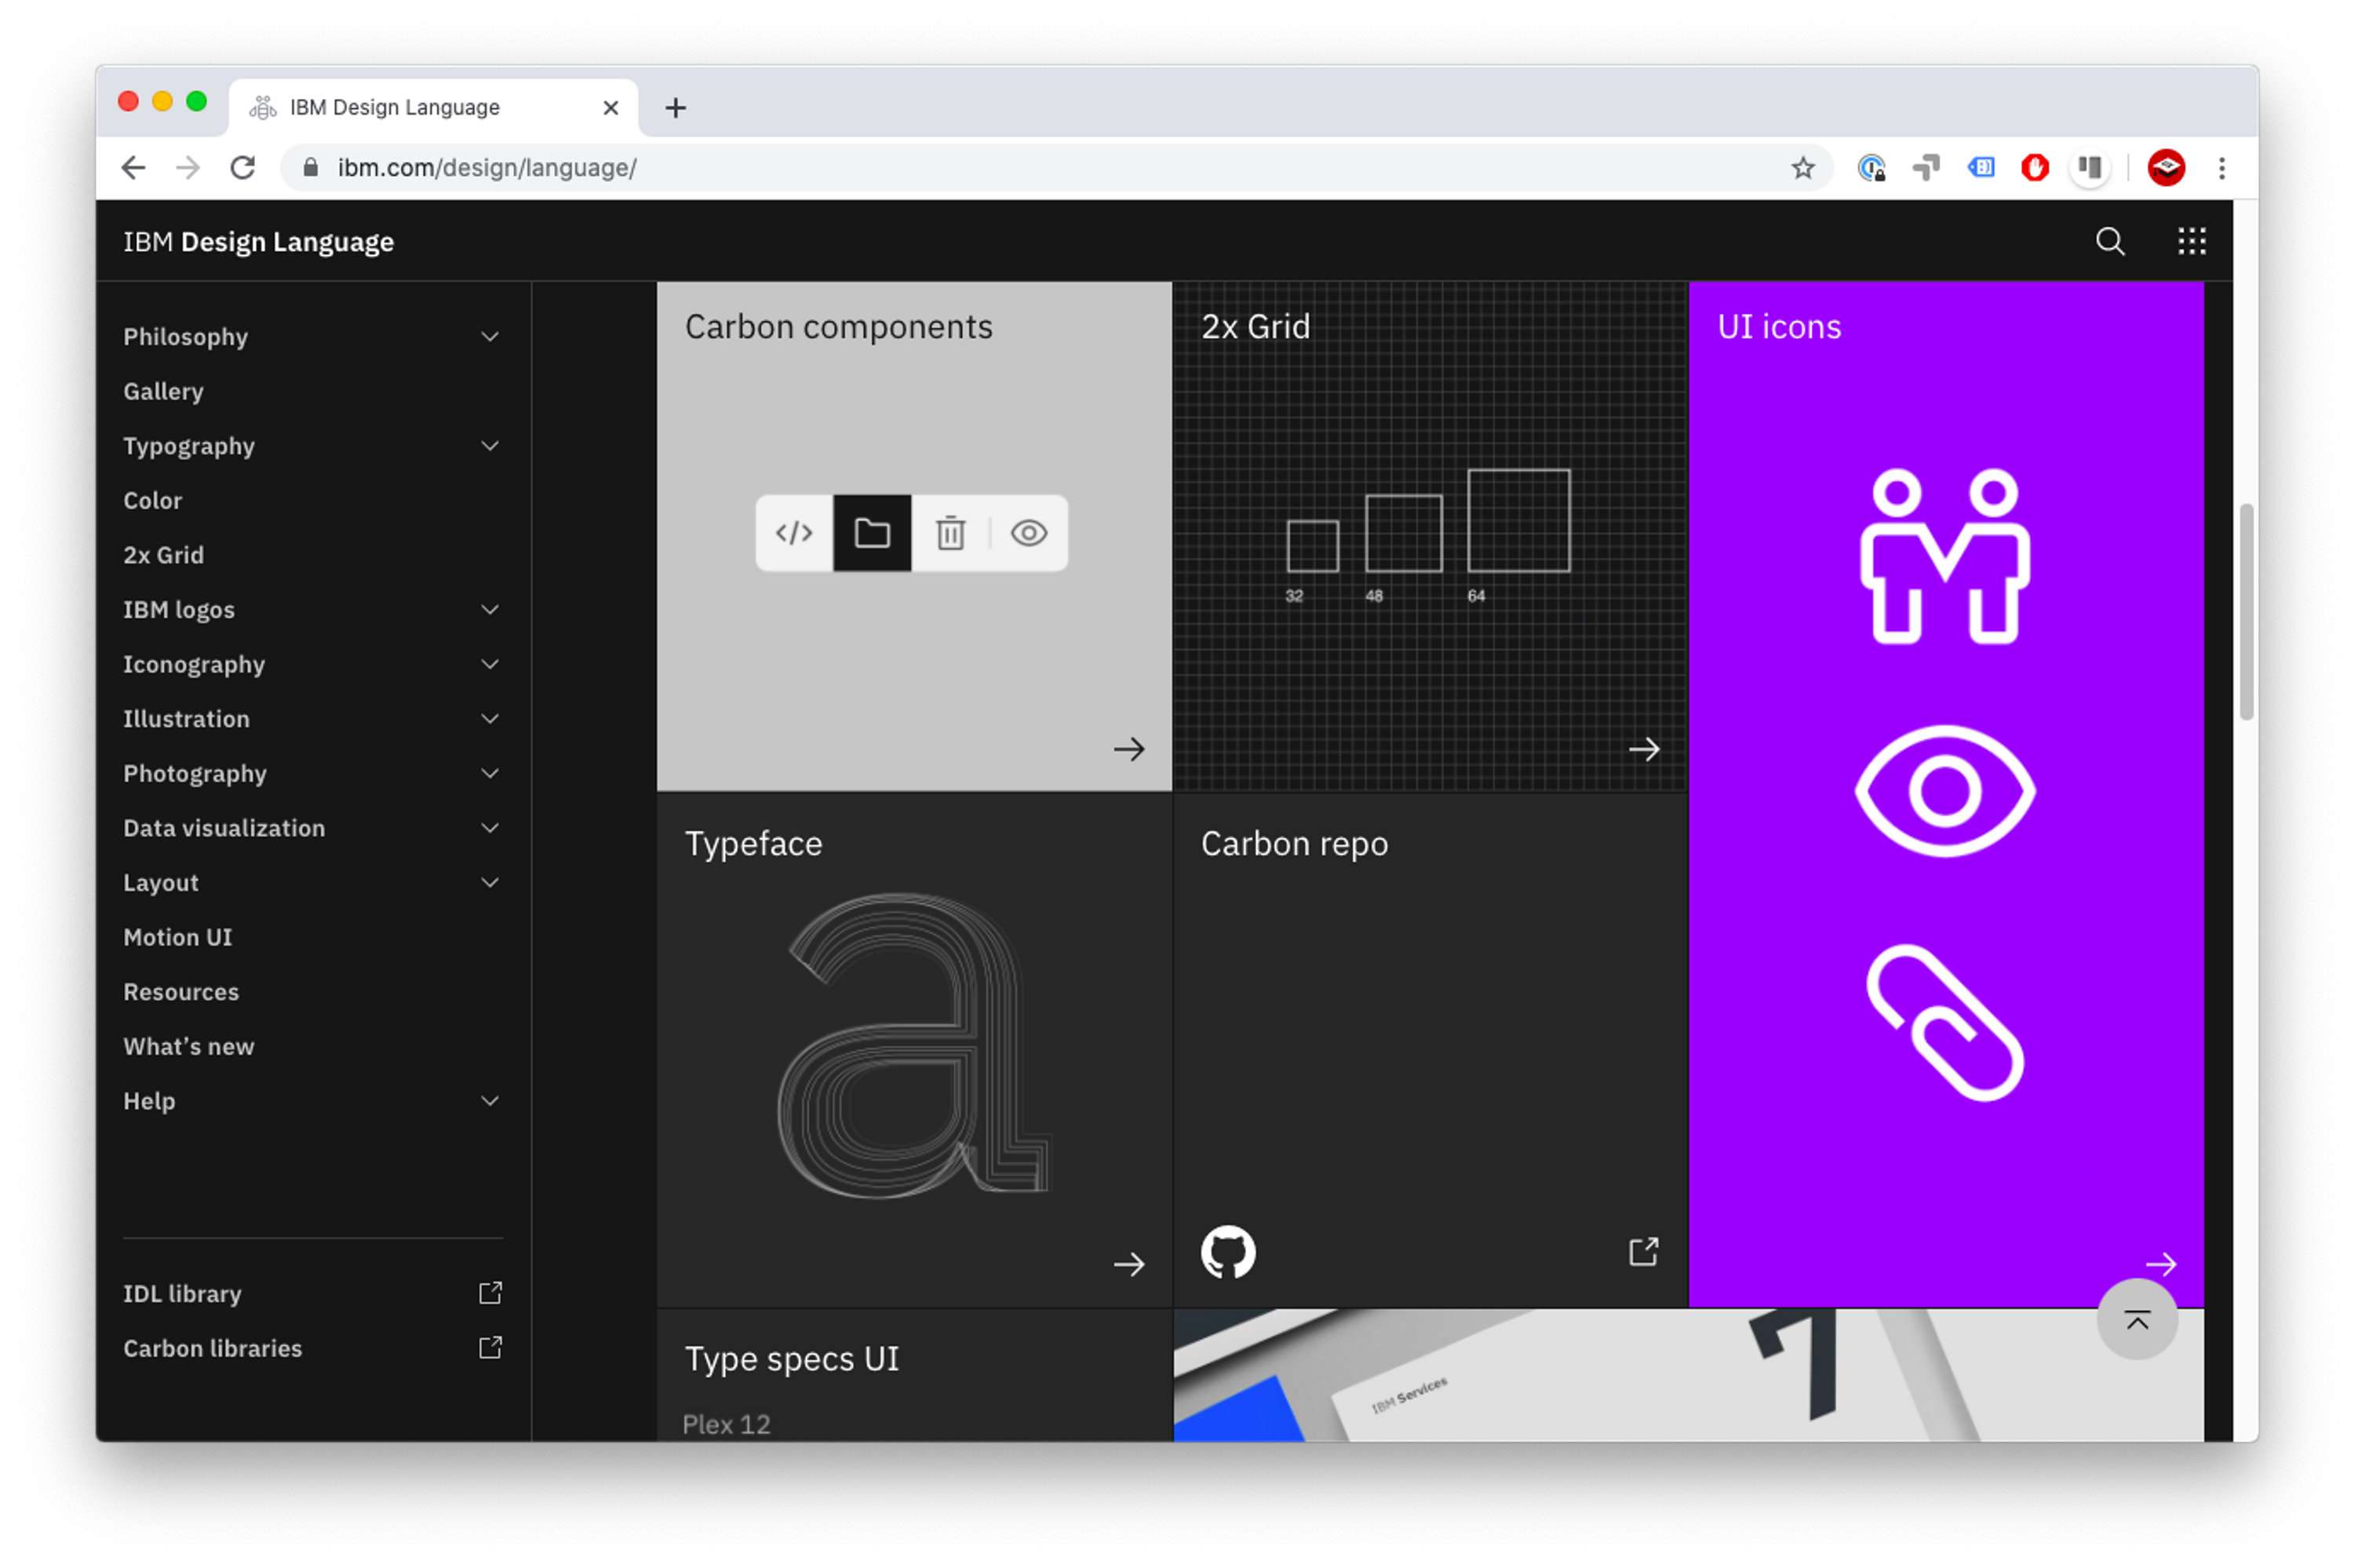Expand the Layout section chevron
The height and width of the screenshot is (1568, 2354).
click(x=490, y=883)
